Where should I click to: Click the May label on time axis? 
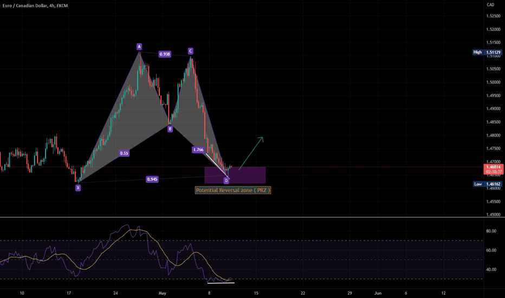163,293
